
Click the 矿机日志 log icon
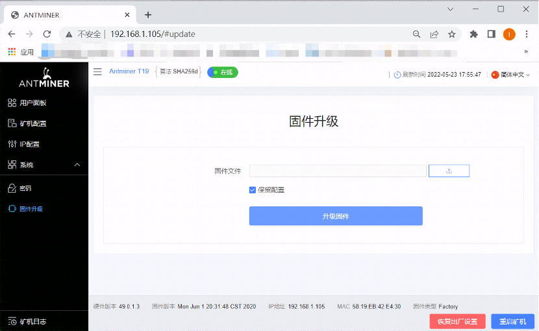coord(12,321)
